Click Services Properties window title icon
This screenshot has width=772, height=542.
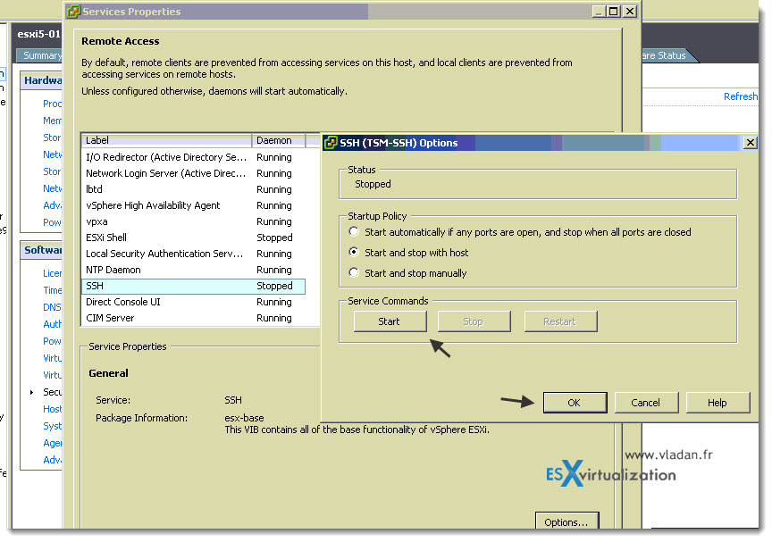click(x=73, y=12)
